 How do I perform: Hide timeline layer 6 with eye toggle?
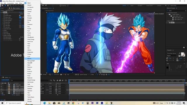pyautogui.click(x=1, y=93)
